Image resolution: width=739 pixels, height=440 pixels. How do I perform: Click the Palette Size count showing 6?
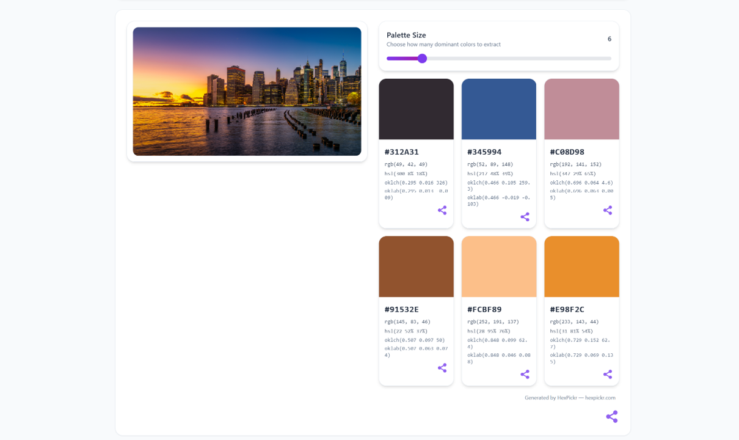point(609,39)
